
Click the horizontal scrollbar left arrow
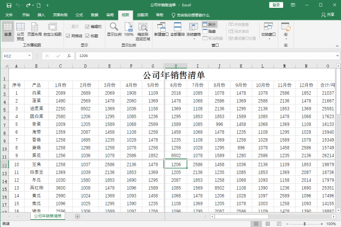click(213, 216)
